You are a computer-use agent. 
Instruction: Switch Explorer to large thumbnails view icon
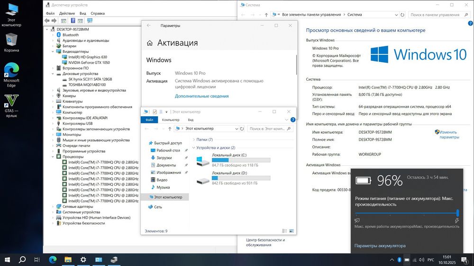(292, 231)
